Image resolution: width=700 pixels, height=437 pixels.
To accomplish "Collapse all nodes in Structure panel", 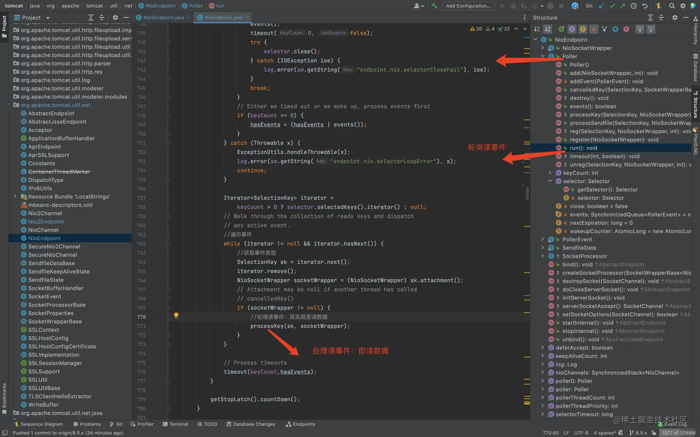I will point(661,18).
